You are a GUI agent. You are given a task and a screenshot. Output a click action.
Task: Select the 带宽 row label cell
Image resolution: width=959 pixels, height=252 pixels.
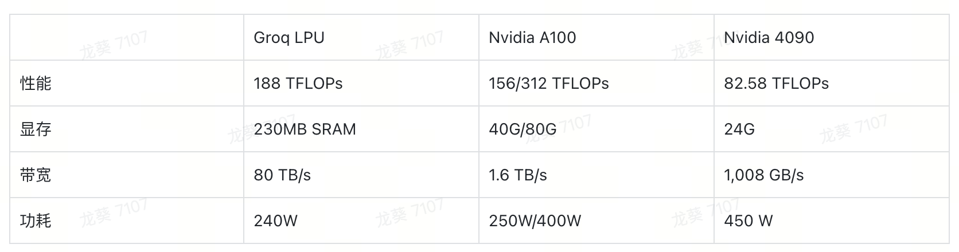tap(127, 175)
